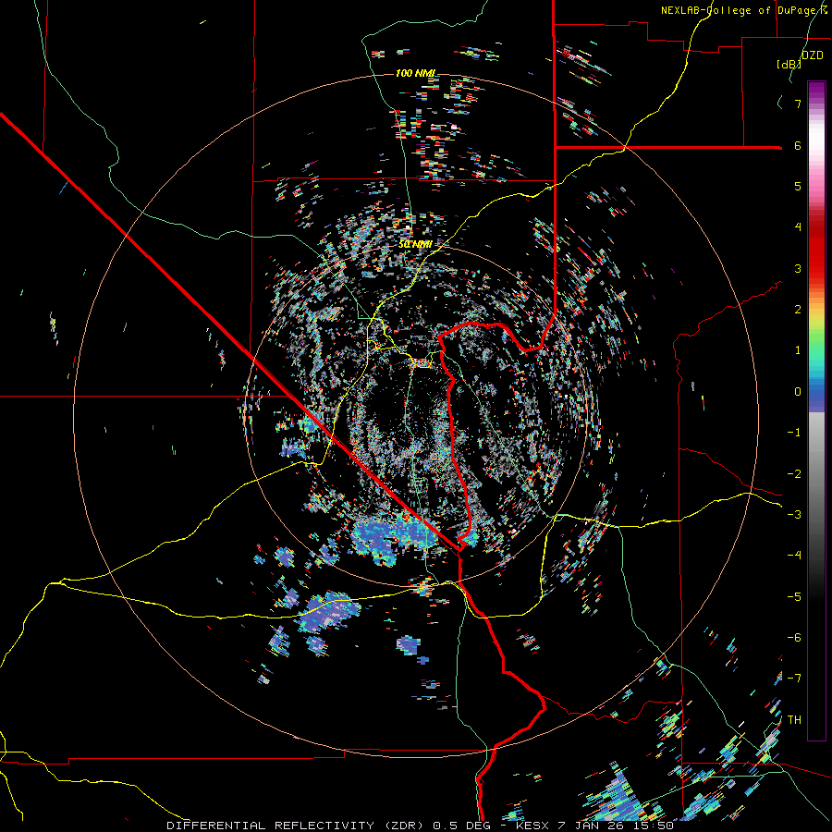This screenshot has width=832, height=832.
Task: Click the 0 value on the color scale
Action: [798, 392]
